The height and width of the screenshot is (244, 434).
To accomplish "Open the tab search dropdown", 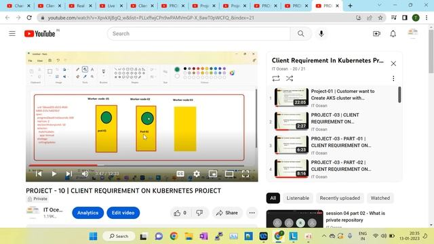I will [379, 5].
